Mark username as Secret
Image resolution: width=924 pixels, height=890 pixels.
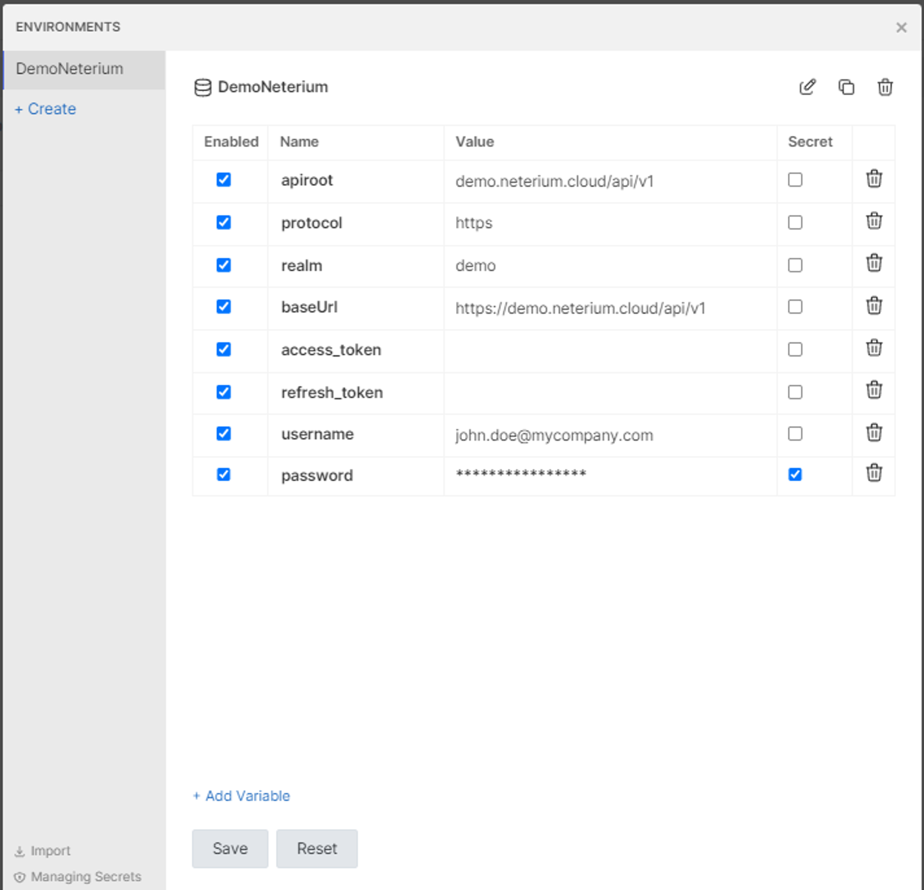click(795, 434)
